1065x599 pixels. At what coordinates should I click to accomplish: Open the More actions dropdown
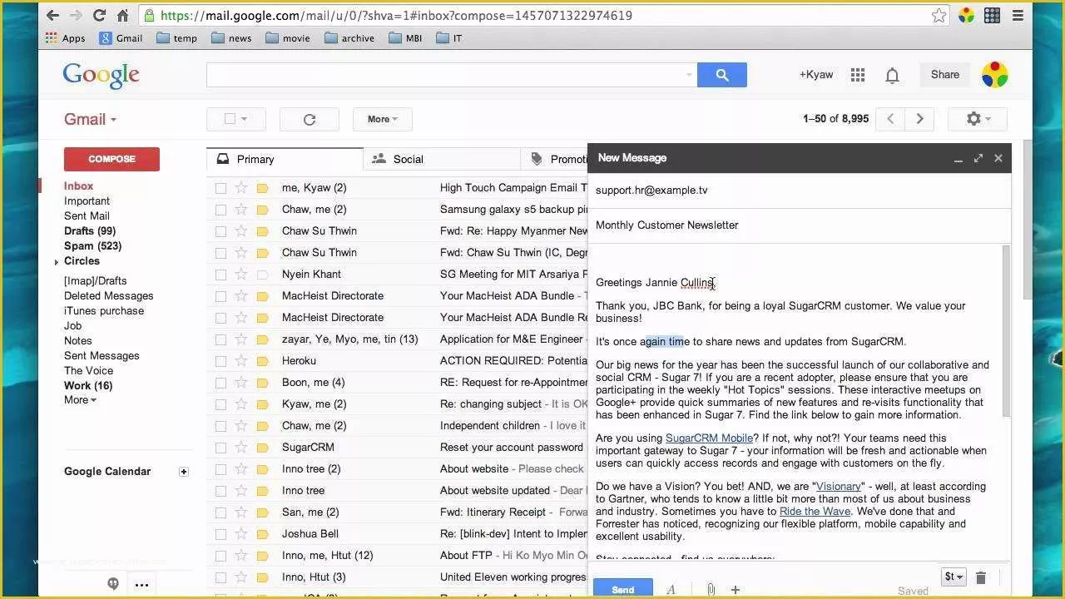pyautogui.click(x=383, y=119)
